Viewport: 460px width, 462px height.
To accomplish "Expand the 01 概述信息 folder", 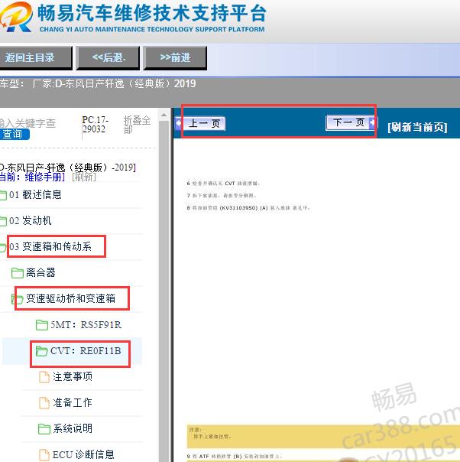I will [x=35, y=195].
